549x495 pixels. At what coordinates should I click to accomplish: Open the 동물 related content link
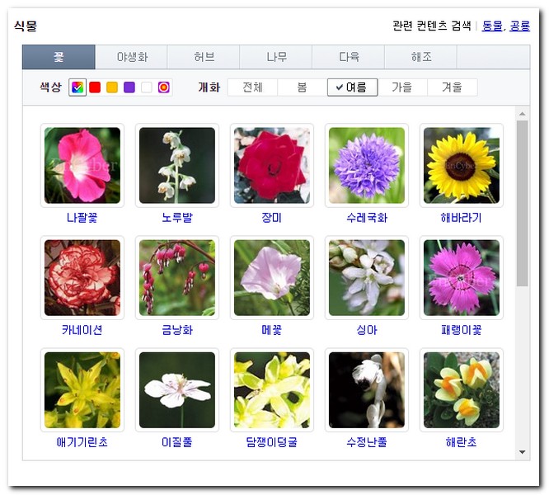(x=492, y=26)
